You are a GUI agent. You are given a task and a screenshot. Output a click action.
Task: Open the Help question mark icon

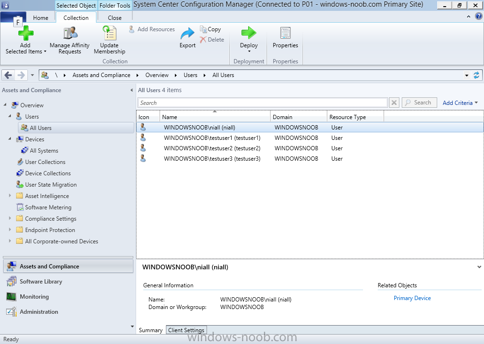click(x=478, y=17)
